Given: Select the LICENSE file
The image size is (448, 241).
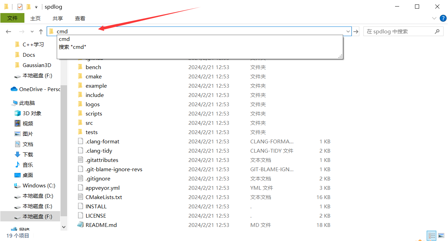Looking at the screenshot, I should [x=96, y=216].
